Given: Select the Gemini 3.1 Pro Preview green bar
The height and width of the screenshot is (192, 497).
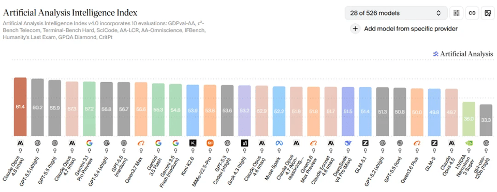Looking at the screenshot, I should [x=89, y=109].
